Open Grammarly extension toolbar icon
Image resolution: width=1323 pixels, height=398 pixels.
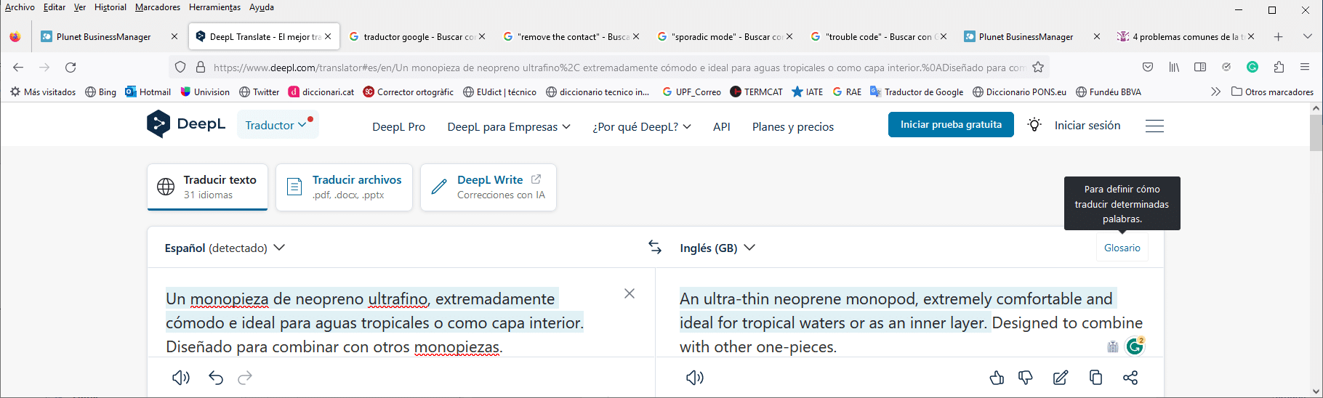coord(1252,68)
